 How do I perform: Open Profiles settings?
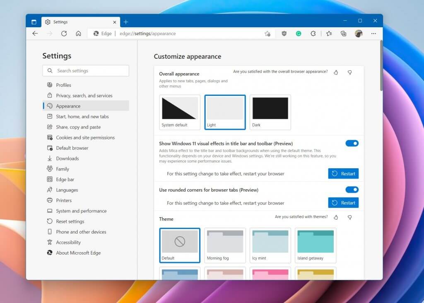pyautogui.click(x=86, y=85)
